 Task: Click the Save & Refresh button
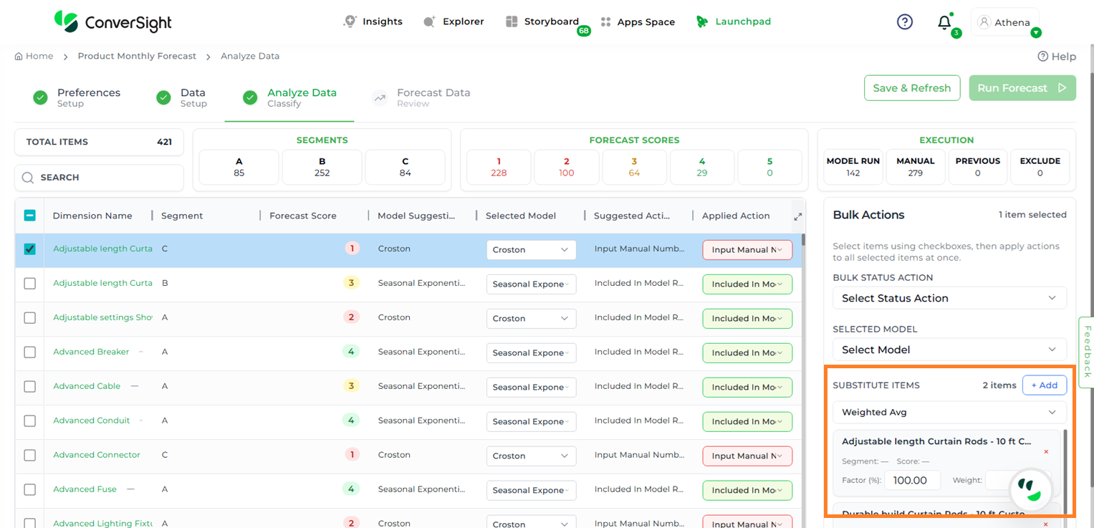pyautogui.click(x=911, y=88)
